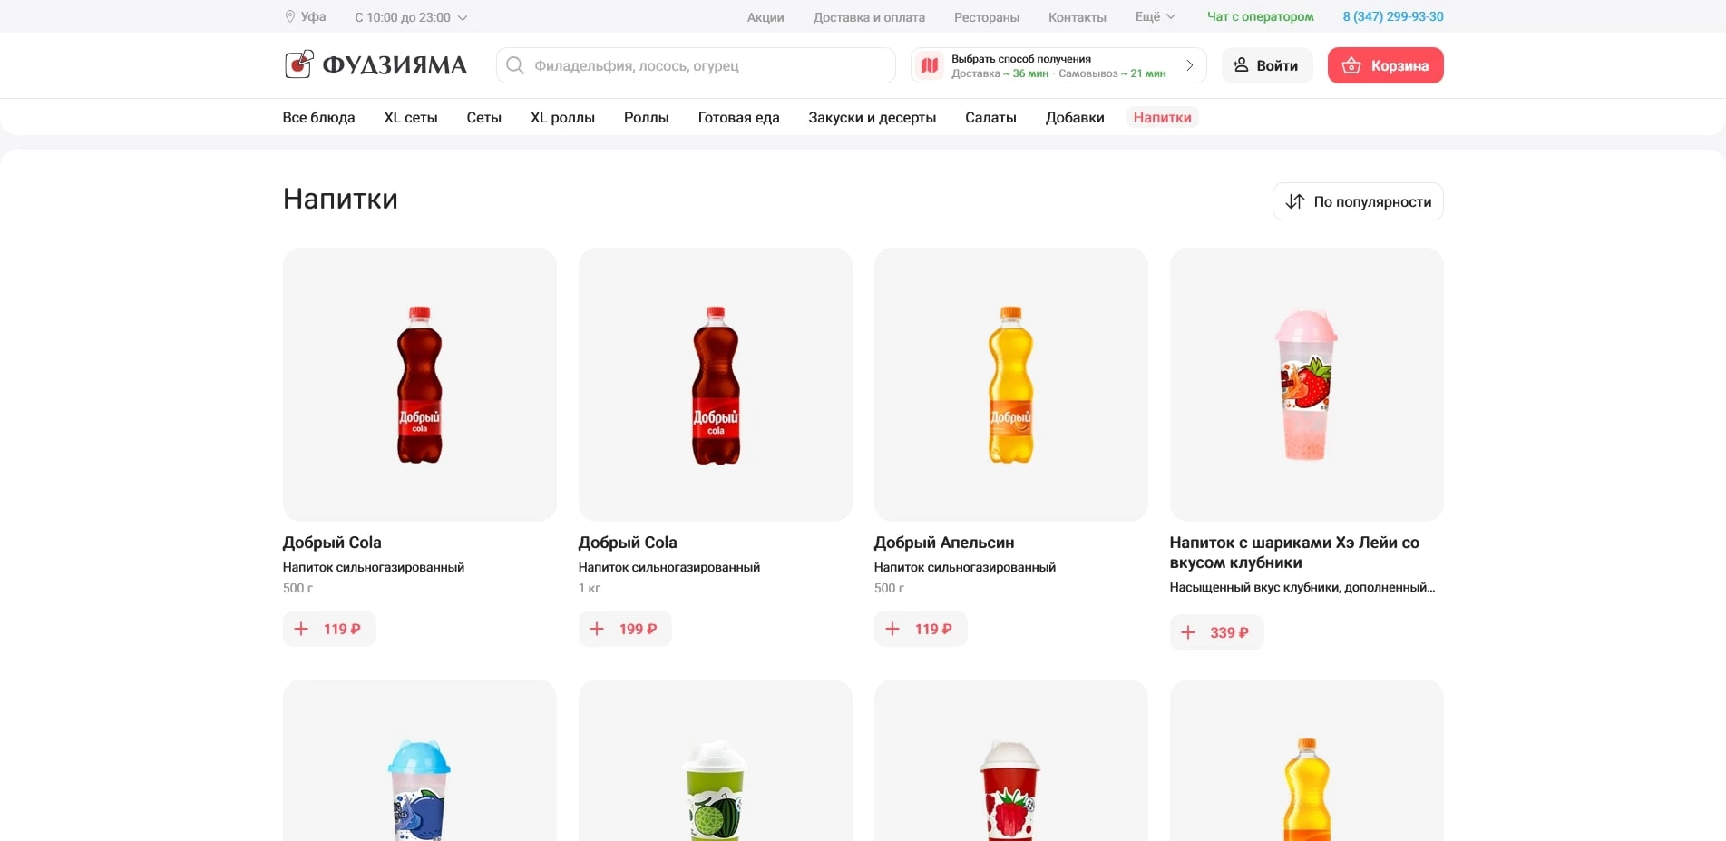Click the user profile icon in Войти
Image resolution: width=1726 pixels, height=841 pixels.
click(1241, 65)
